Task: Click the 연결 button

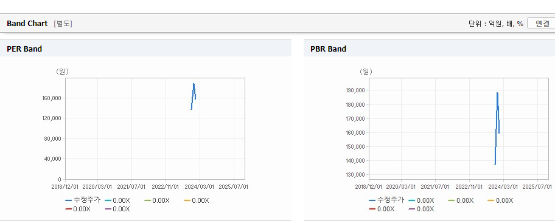Action: pos(542,24)
